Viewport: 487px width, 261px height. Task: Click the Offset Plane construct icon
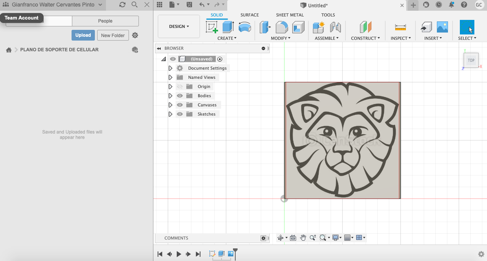[366, 27]
